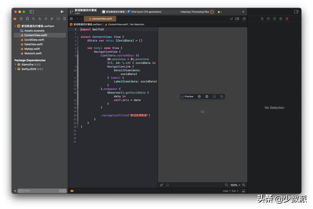Show the Attributes inspector
This screenshot has width=313, height=209.
tap(287, 19)
